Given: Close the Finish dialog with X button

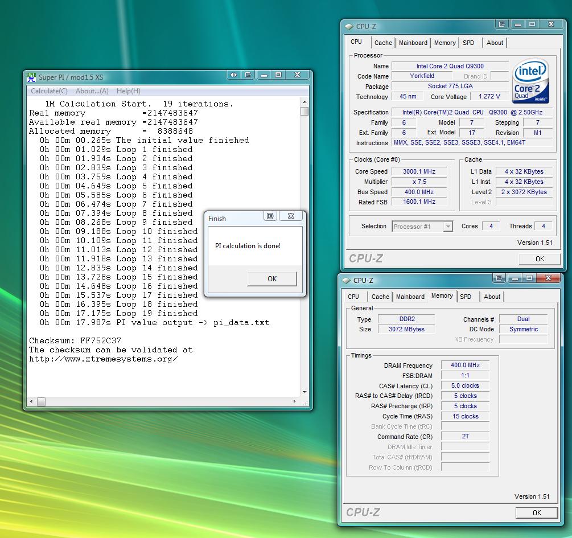Looking at the screenshot, I should [291, 216].
